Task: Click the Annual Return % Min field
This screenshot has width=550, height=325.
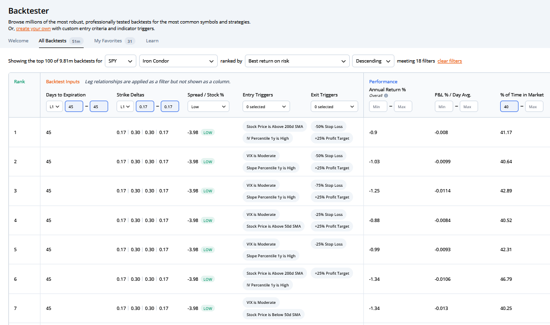Action: [378, 107]
